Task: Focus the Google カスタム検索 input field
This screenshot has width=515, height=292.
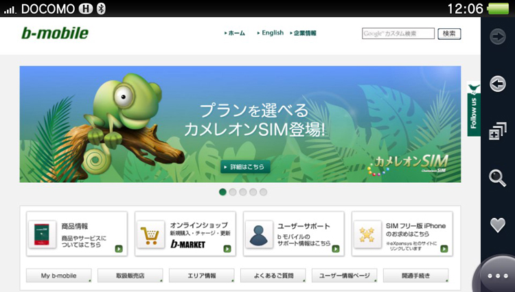Action: pos(398,34)
